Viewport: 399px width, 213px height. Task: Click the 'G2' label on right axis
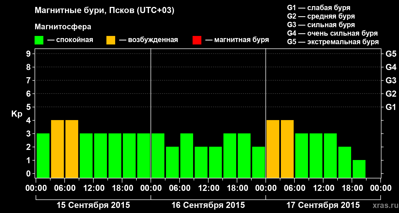click(x=391, y=94)
